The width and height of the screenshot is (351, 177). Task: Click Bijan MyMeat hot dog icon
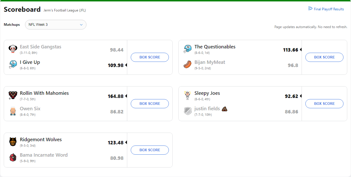(x=187, y=64)
